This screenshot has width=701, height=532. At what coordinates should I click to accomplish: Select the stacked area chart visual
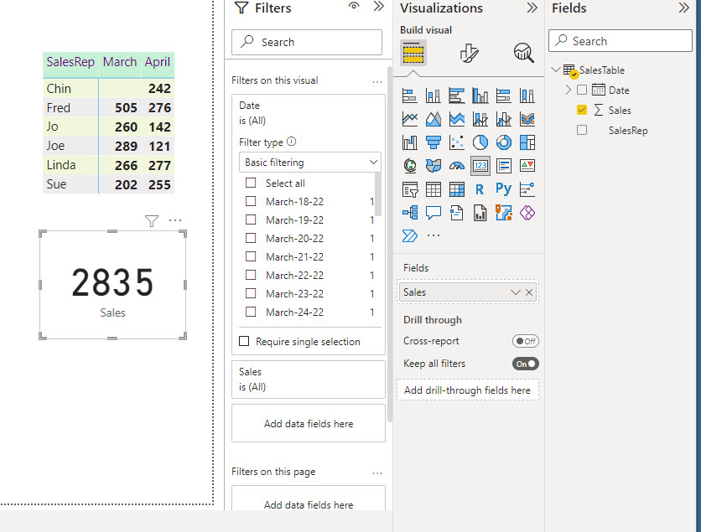point(456,119)
